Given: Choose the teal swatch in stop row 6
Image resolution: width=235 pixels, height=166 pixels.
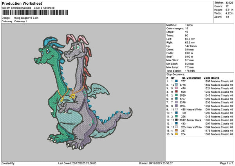Looking at the screenshot, I should (x=176, y=99).
